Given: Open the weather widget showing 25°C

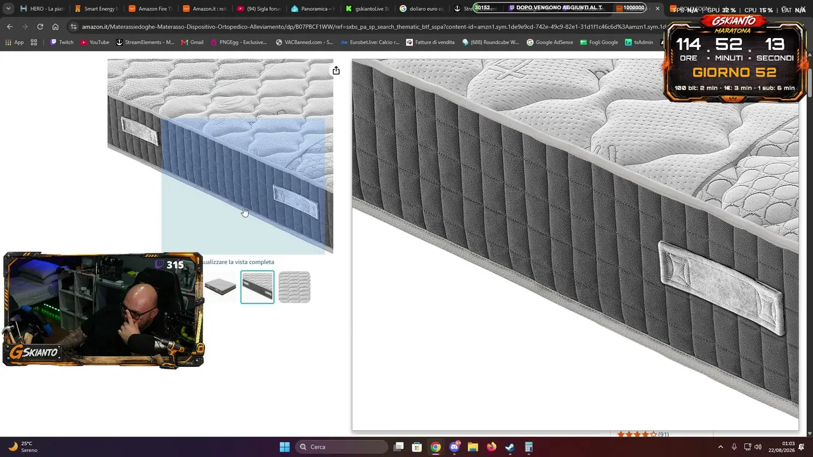Looking at the screenshot, I should pos(23,447).
